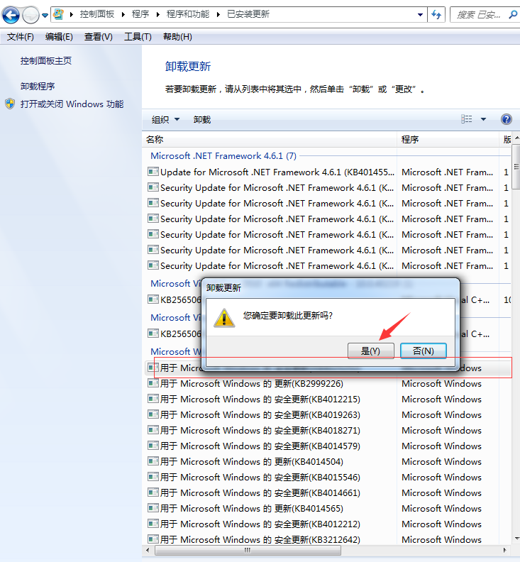The height and width of the screenshot is (562, 520).
Task: Click the horizontal scroll left arrow
Action: 148,550
